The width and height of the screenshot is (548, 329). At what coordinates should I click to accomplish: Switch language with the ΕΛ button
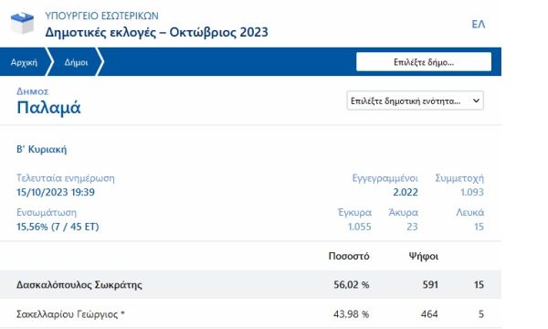[x=479, y=24]
